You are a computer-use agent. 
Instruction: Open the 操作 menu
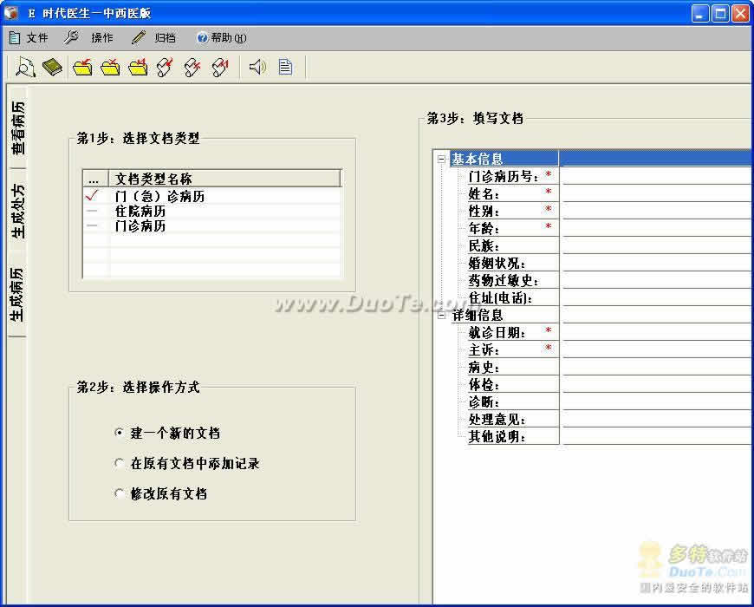point(91,37)
